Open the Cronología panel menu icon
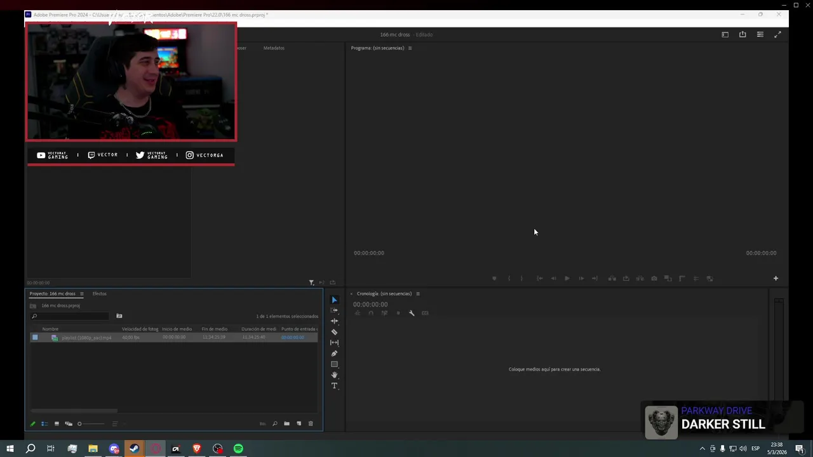The height and width of the screenshot is (457, 813). pos(418,294)
